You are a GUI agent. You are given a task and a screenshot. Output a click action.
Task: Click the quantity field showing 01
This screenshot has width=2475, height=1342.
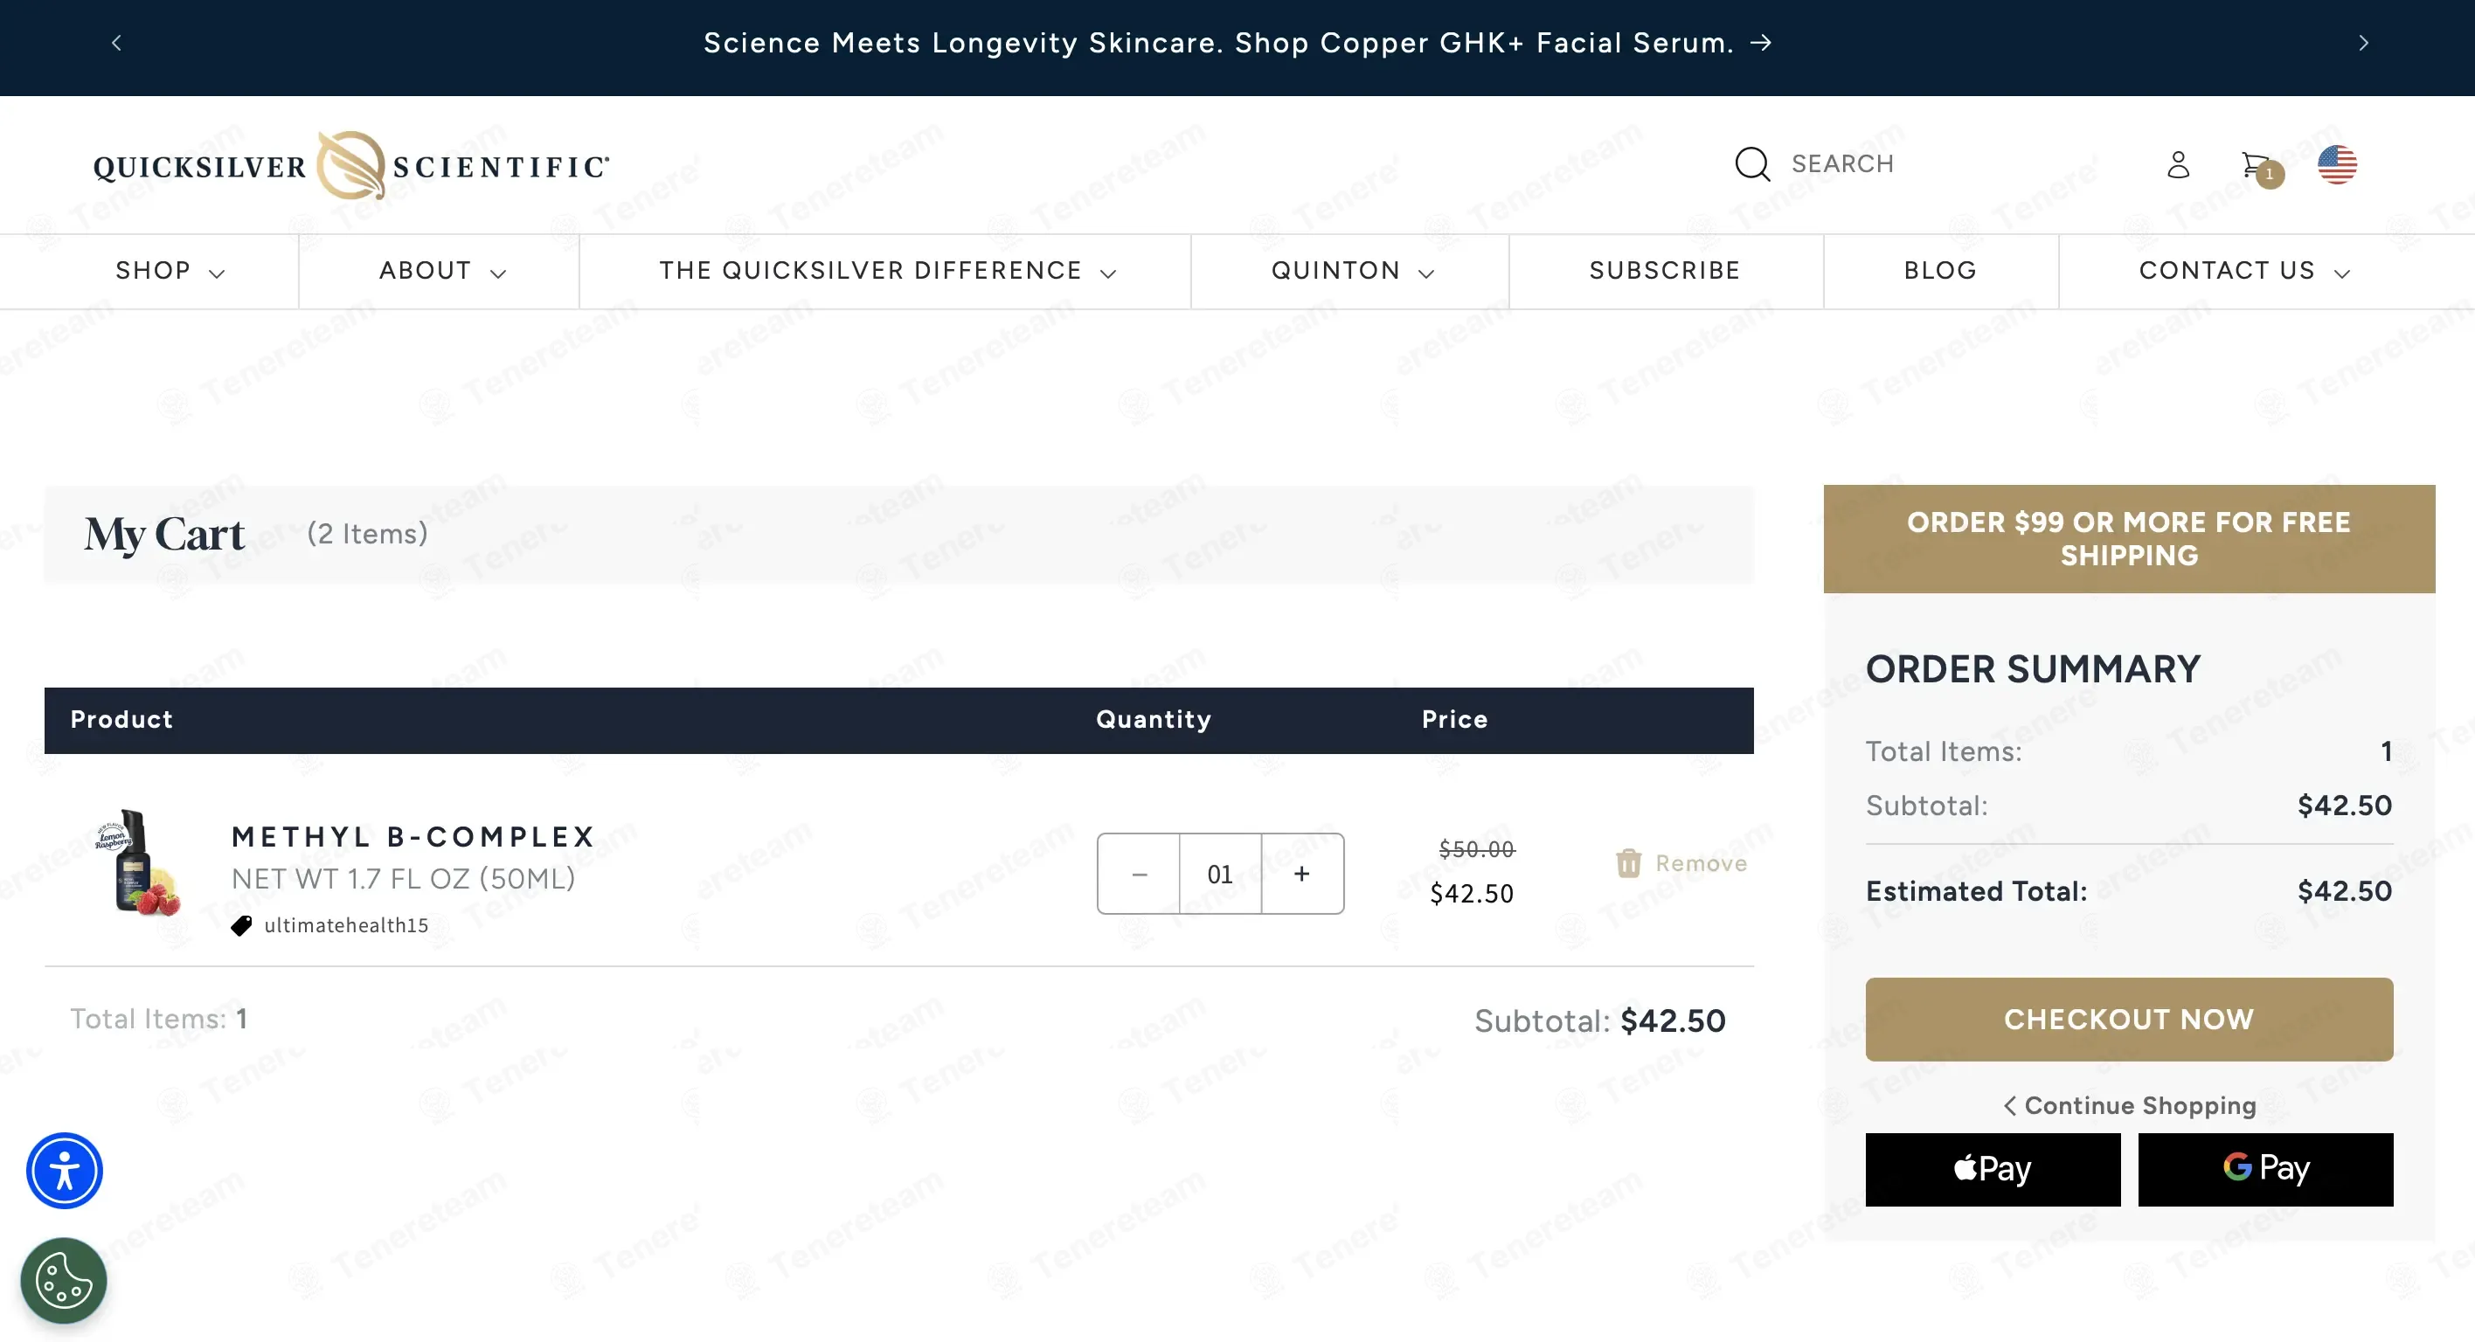(x=1220, y=873)
